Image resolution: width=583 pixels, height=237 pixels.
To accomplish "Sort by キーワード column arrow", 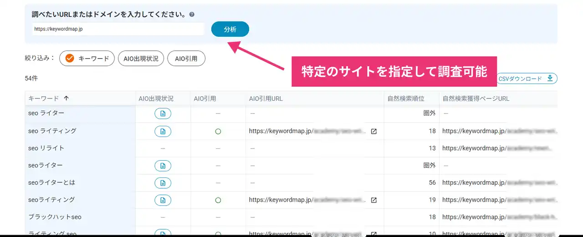I will (66, 98).
